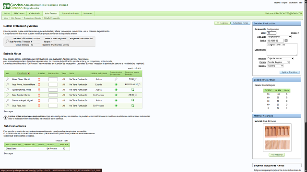Click the Fecha date input field
The image size is (307, 172).
(x=275, y=41)
